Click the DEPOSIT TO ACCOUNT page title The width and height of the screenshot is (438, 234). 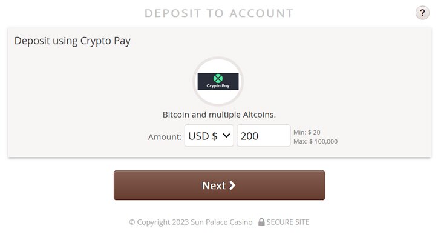click(x=219, y=13)
